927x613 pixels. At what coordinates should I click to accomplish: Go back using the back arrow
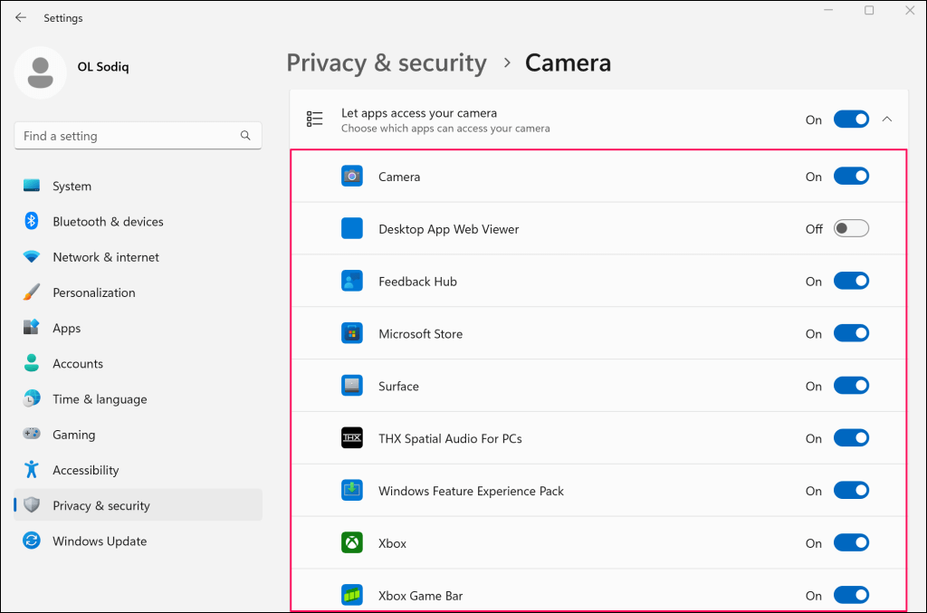(x=21, y=18)
